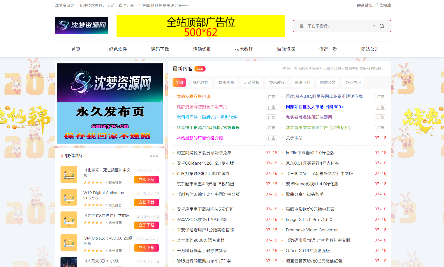Open the 游戏资源 navigation menu

(x=286, y=49)
